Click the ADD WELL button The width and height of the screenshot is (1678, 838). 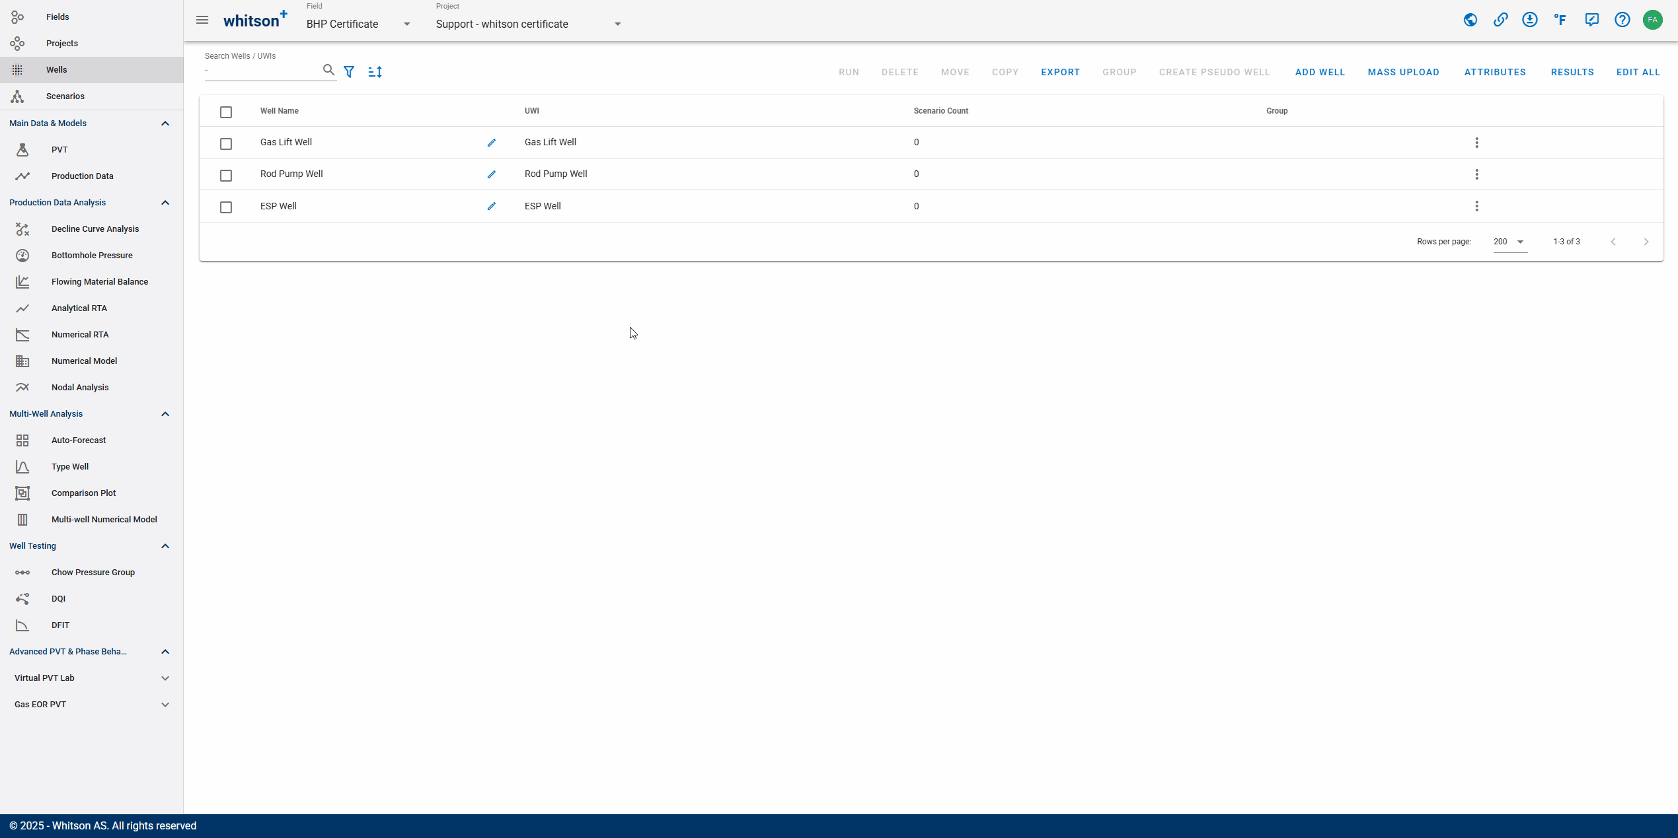click(x=1320, y=71)
